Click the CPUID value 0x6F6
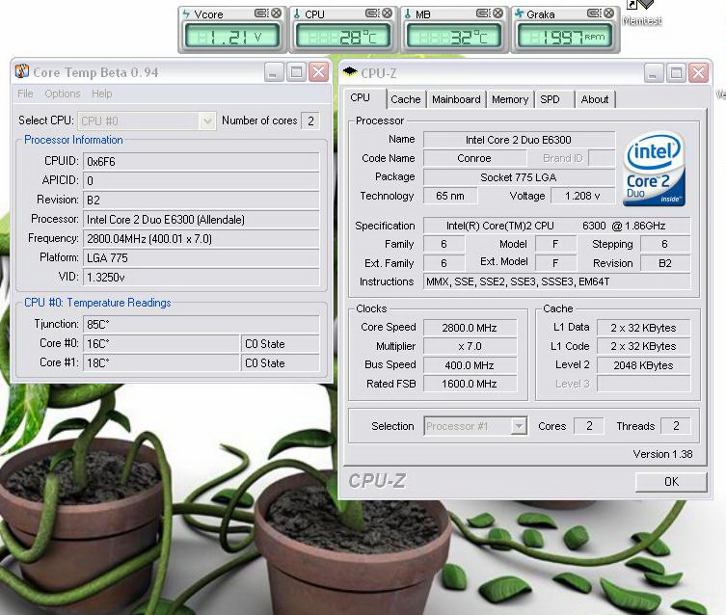The height and width of the screenshot is (615, 726). pyautogui.click(x=201, y=162)
